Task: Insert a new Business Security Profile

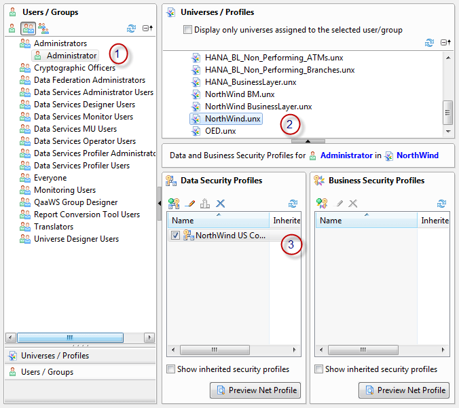Action: click(322, 203)
